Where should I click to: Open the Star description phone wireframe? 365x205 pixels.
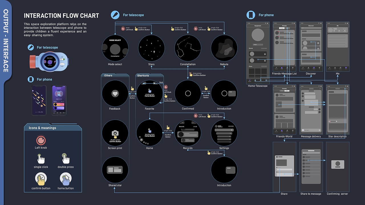click(338, 109)
